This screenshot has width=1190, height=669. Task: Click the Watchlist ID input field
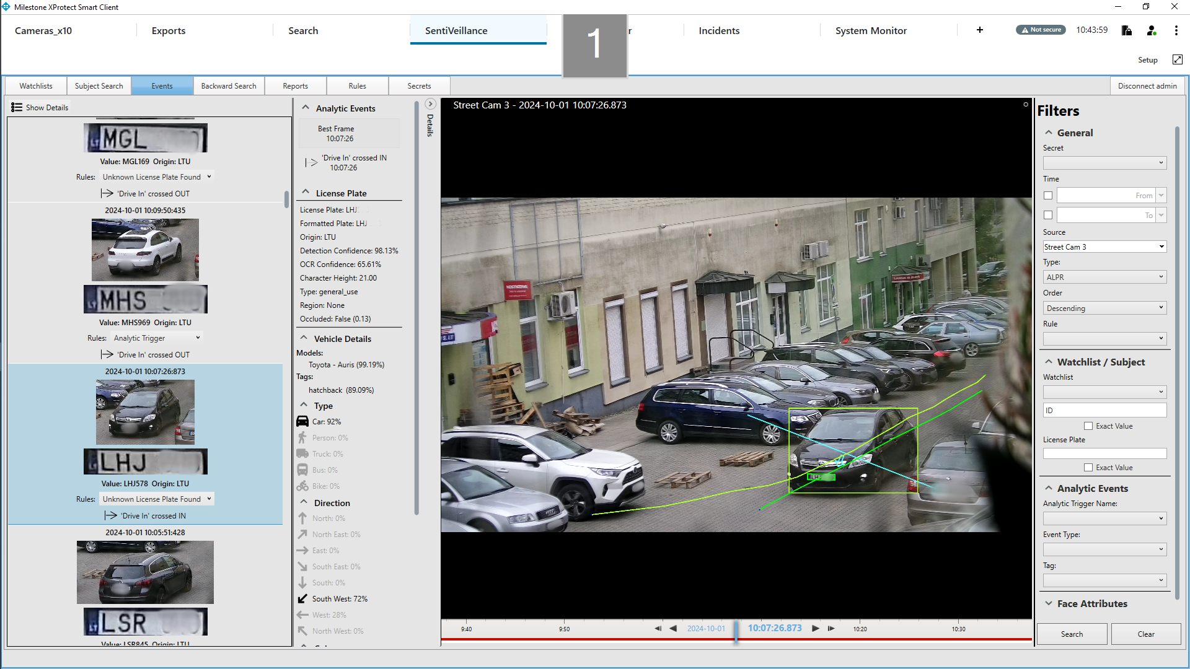coord(1104,410)
